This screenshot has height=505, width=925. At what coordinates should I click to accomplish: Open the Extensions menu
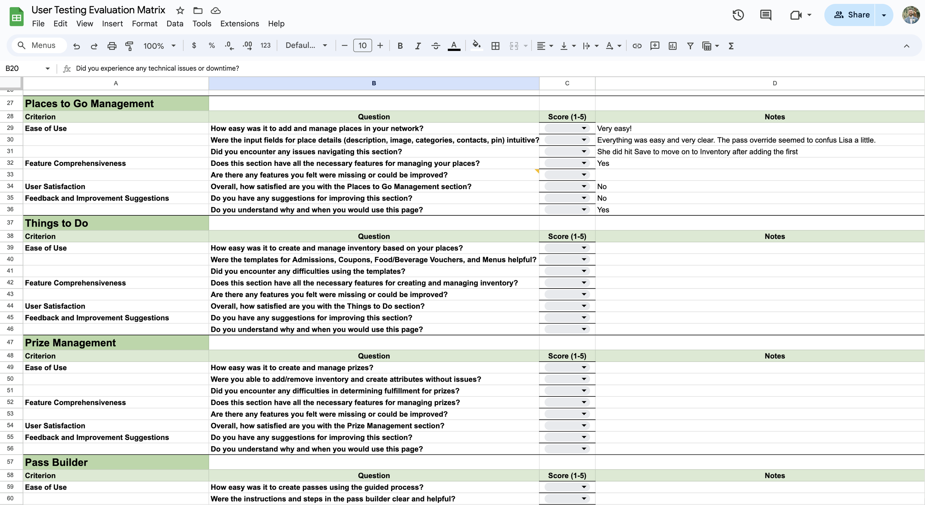point(239,24)
